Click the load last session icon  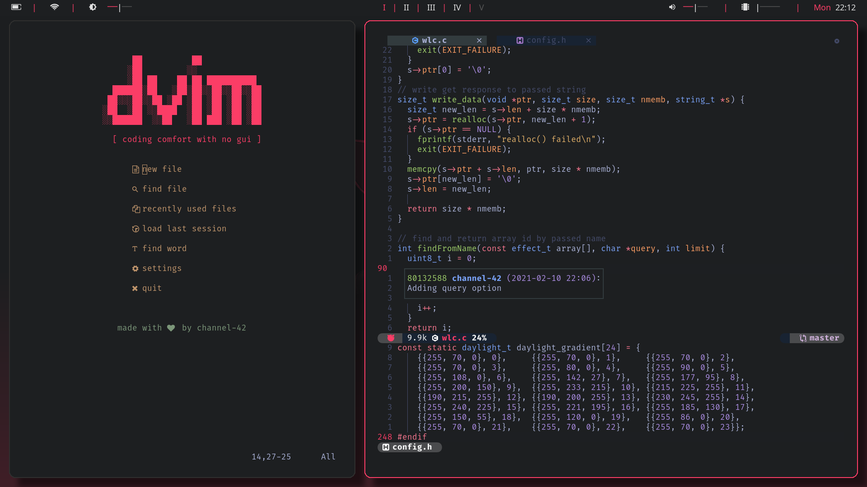point(135,229)
